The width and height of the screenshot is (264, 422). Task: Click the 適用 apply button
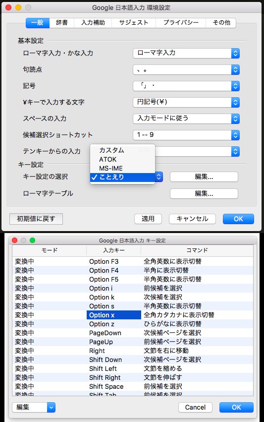148,219
